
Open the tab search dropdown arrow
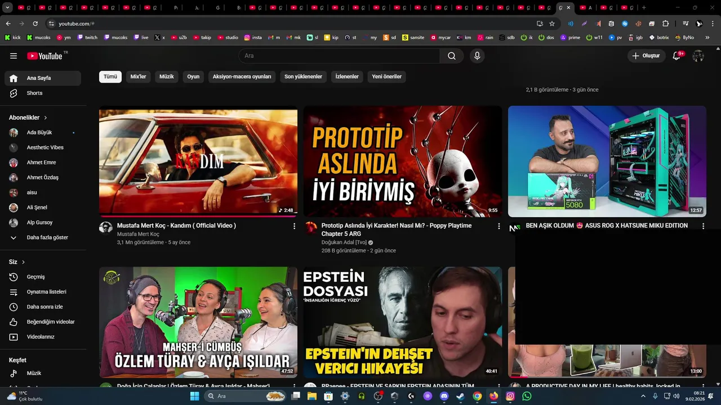[x=8, y=8]
